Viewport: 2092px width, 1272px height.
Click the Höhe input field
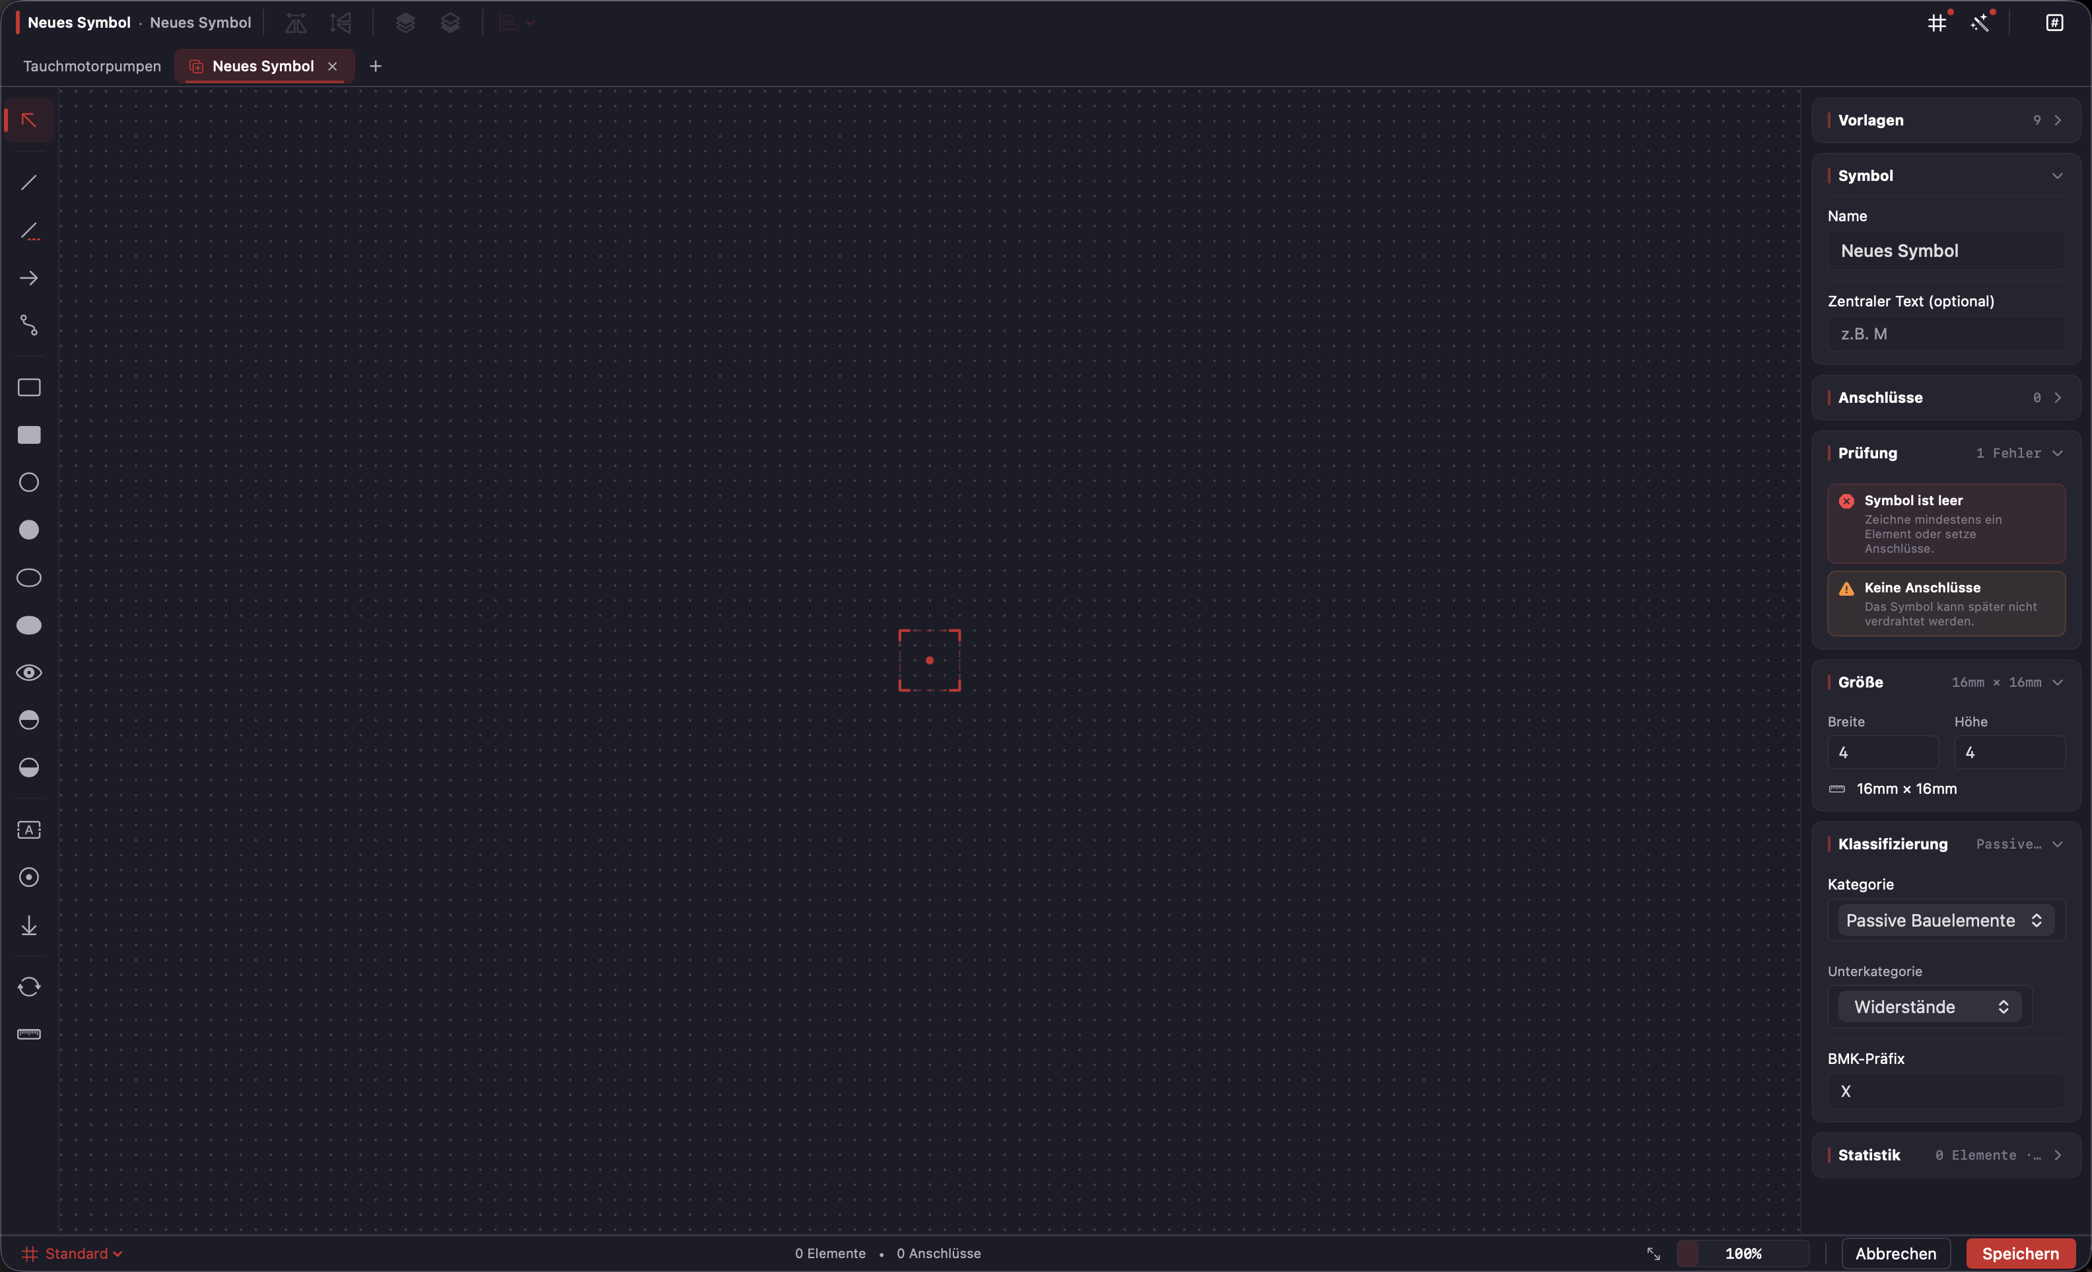coord(2009,752)
